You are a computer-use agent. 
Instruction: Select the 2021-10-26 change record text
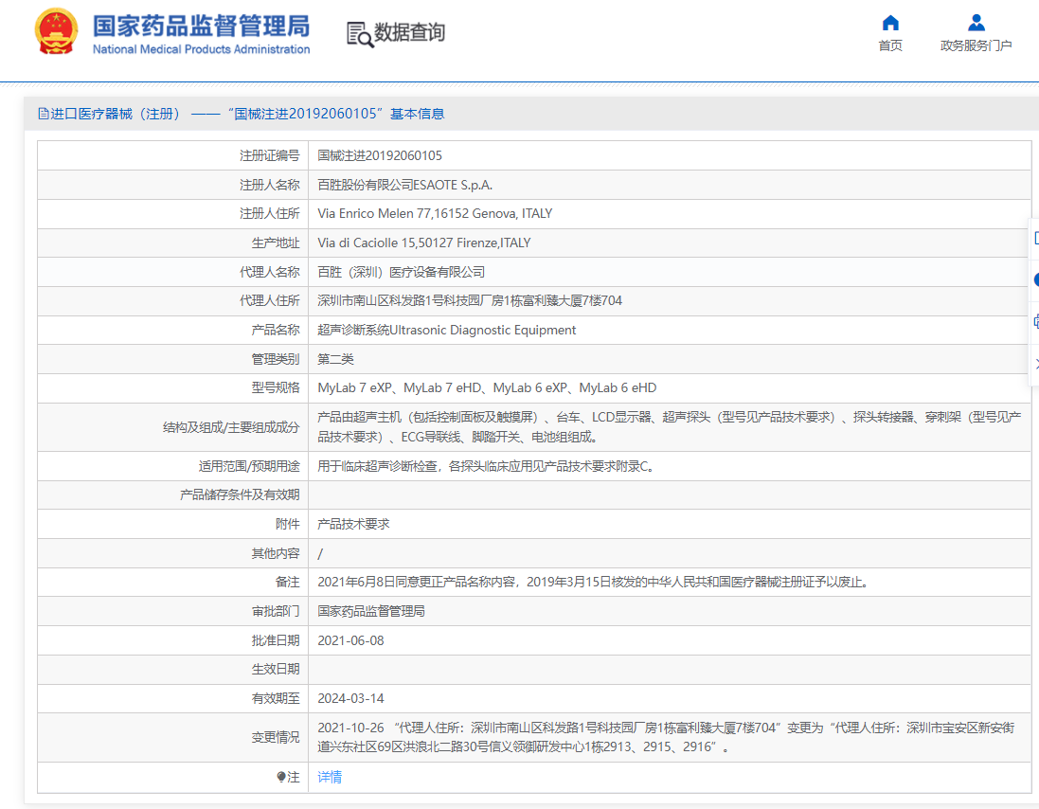click(x=666, y=737)
